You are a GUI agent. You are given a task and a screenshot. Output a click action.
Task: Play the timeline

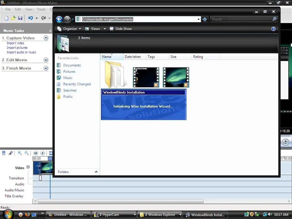[x=42, y=153]
